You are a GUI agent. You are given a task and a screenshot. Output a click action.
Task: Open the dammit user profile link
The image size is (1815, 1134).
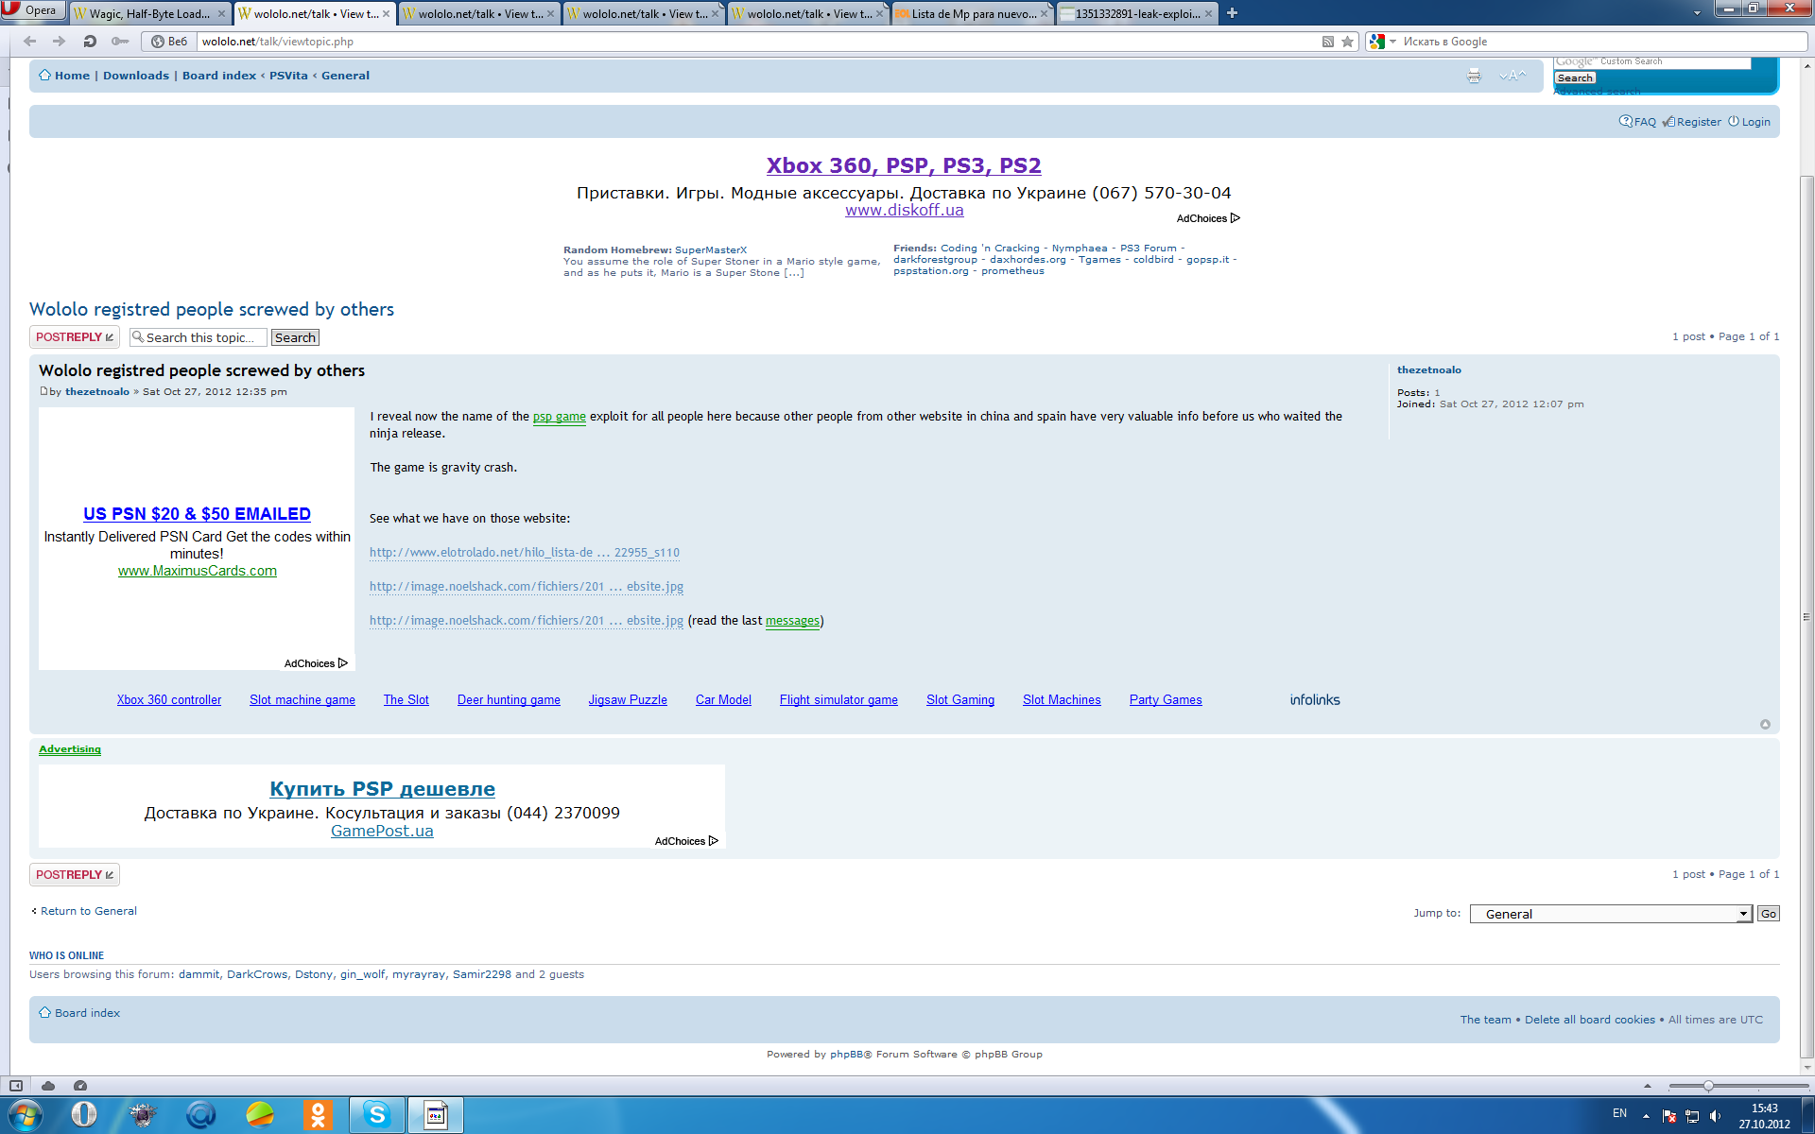tap(199, 974)
